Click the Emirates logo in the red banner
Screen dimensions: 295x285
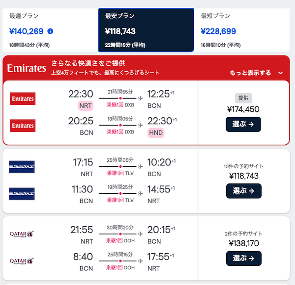(27, 68)
